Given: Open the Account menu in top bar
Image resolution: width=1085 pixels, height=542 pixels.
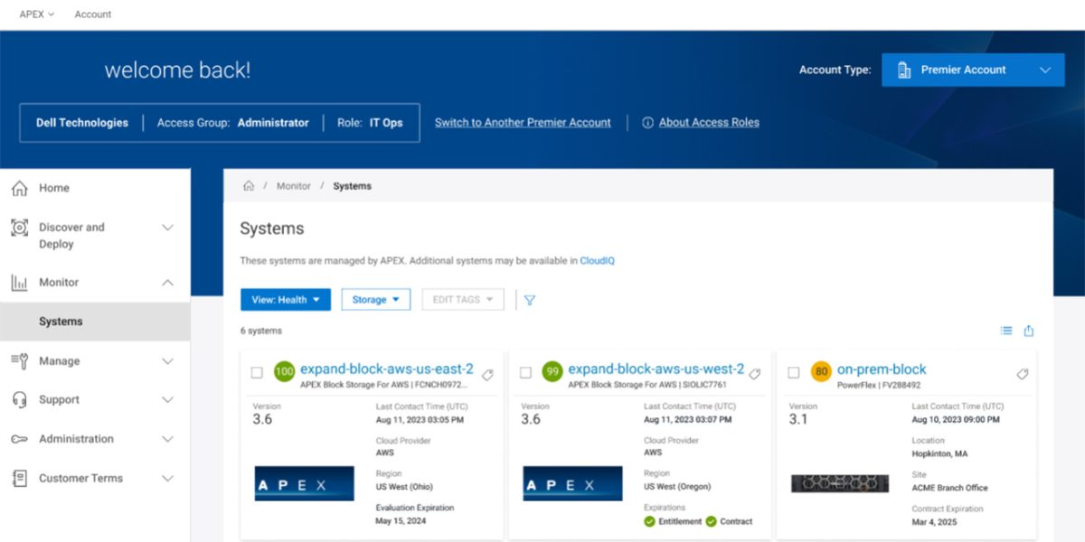Looking at the screenshot, I should point(93,14).
